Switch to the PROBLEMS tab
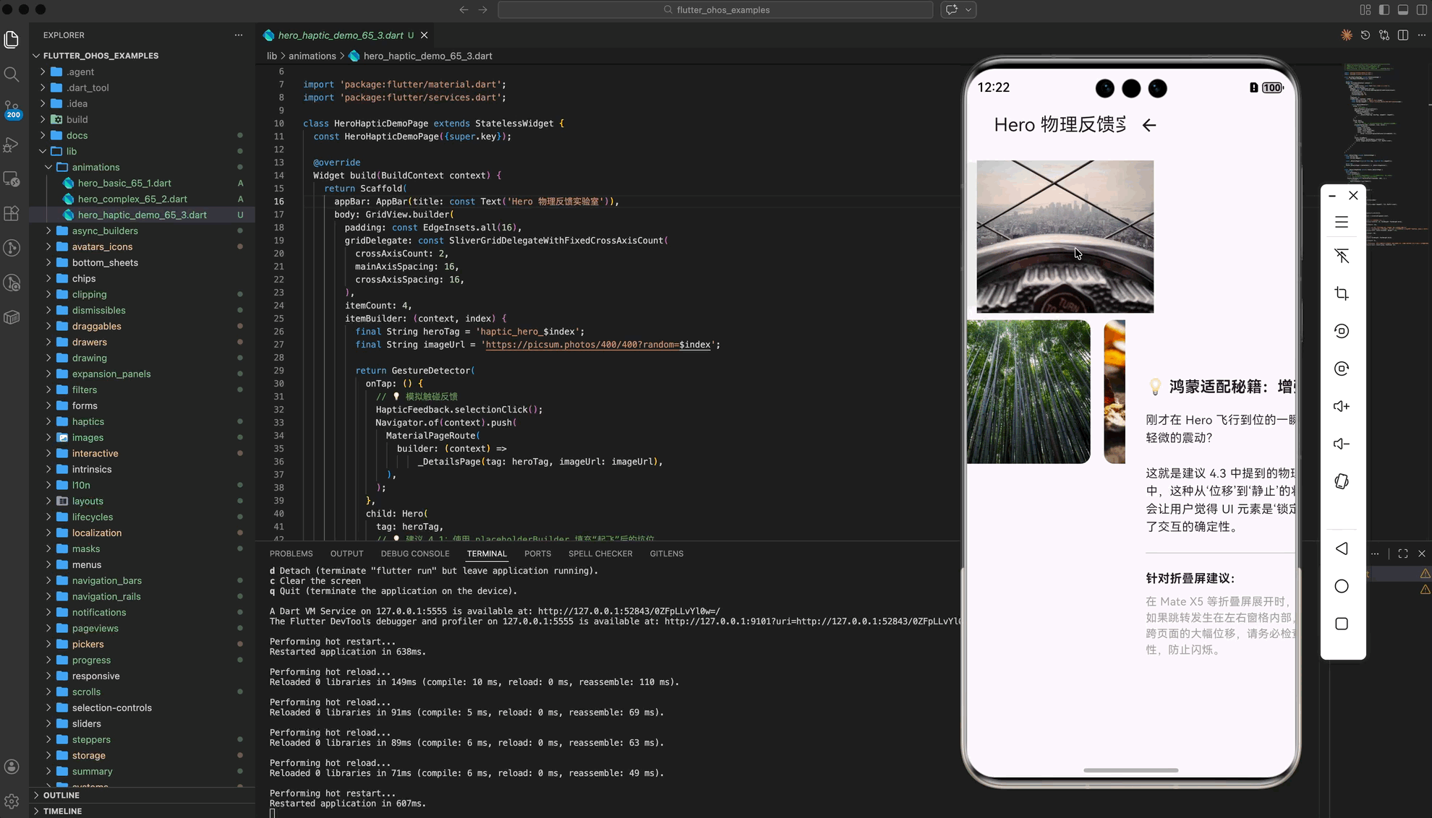1432x818 pixels. pyautogui.click(x=291, y=554)
